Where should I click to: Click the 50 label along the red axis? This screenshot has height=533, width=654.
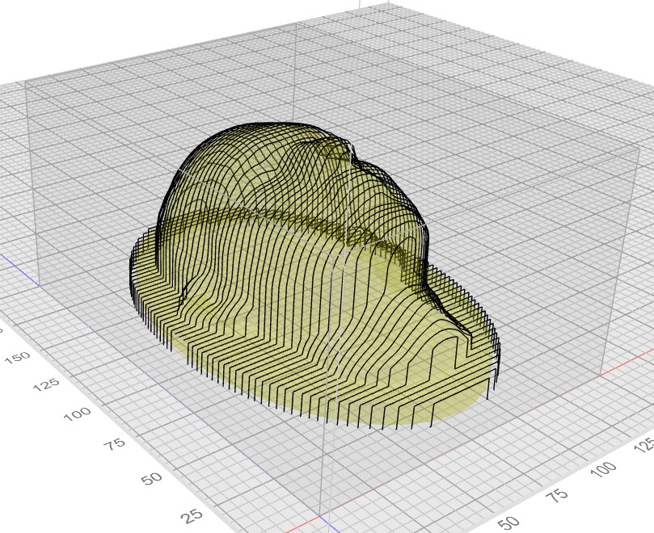click(x=508, y=523)
